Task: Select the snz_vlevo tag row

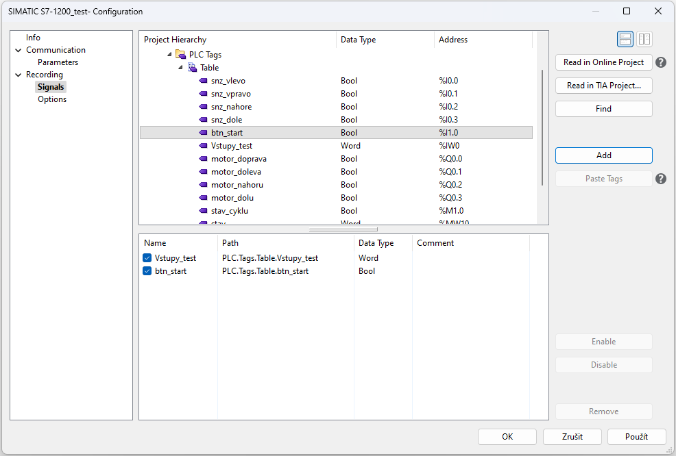Action: pos(336,81)
